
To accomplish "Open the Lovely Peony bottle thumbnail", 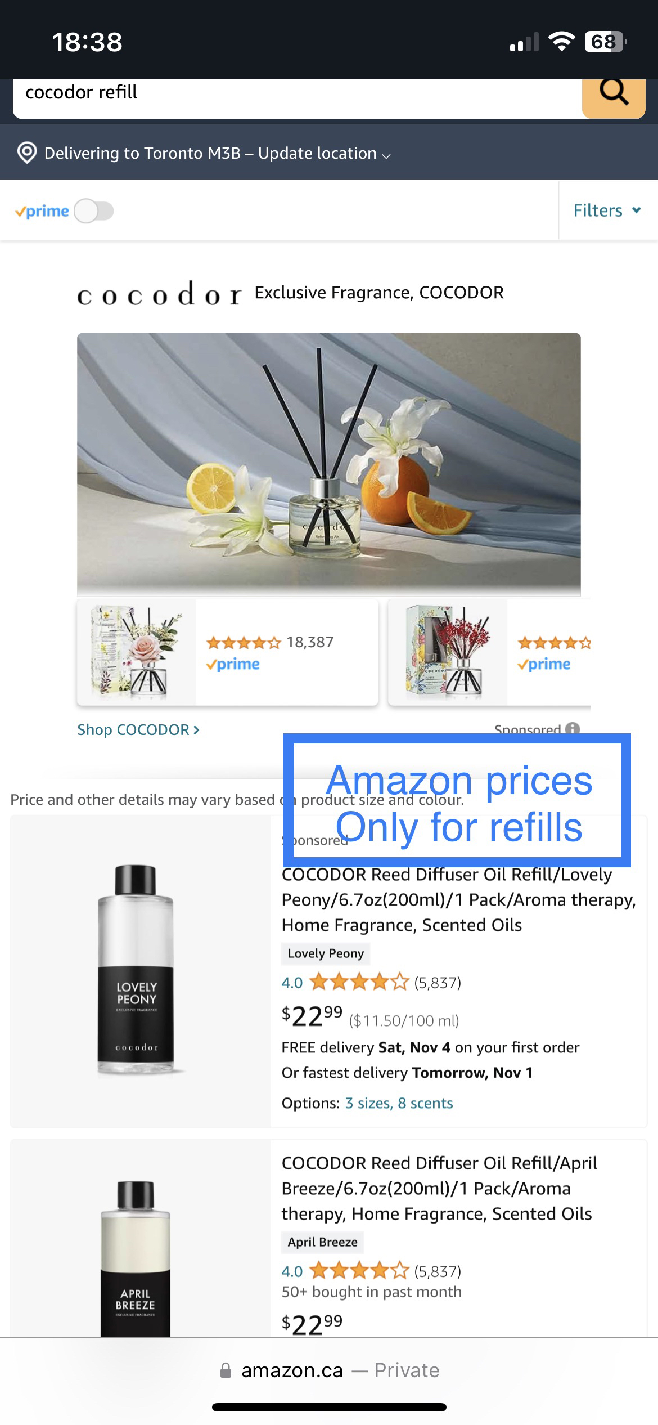I will [x=136, y=971].
